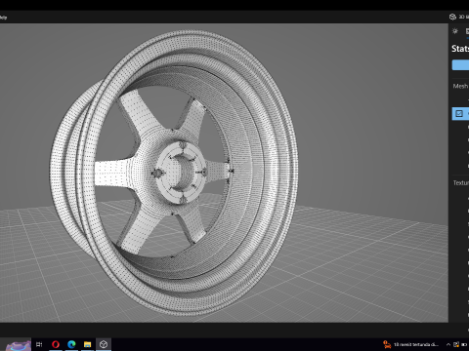The width and height of the screenshot is (469, 351).
Task: Open the traffic news widget in taskbar
Action: tap(411, 344)
